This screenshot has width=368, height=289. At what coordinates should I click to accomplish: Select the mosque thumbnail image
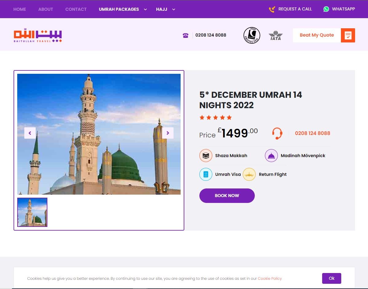click(32, 212)
